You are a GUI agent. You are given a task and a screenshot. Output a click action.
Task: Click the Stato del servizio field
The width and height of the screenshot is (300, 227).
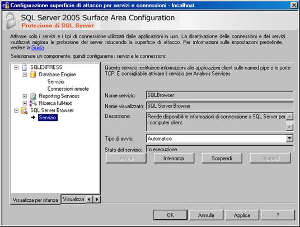(219, 149)
